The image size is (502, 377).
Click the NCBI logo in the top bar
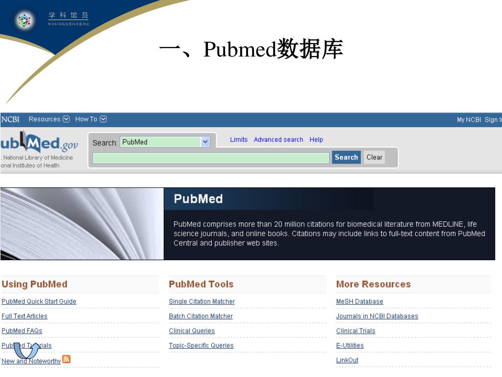10,119
